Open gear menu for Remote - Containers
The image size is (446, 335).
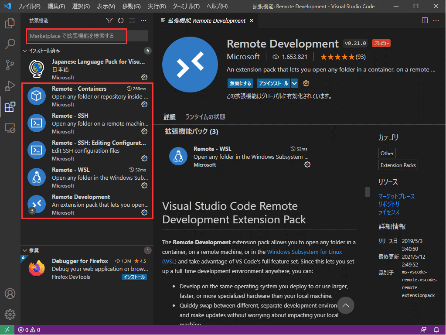coord(144,104)
